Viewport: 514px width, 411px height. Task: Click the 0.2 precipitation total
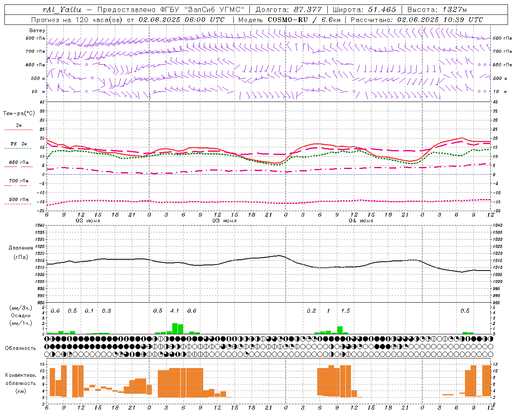(x=311, y=311)
